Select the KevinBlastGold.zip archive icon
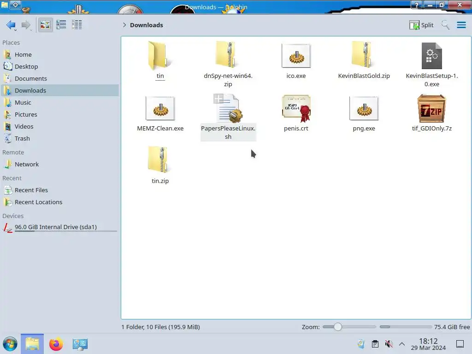This screenshot has height=354, width=472. (x=364, y=55)
